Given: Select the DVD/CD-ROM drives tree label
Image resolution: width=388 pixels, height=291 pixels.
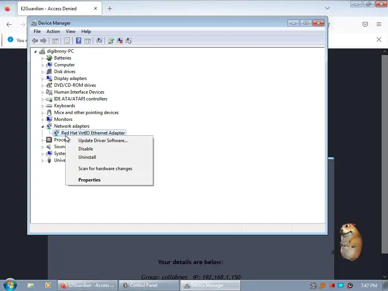Looking at the screenshot, I should (75, 85).
